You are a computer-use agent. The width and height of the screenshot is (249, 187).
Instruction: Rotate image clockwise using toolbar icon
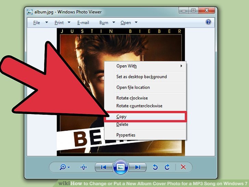(x=167, y=167)
